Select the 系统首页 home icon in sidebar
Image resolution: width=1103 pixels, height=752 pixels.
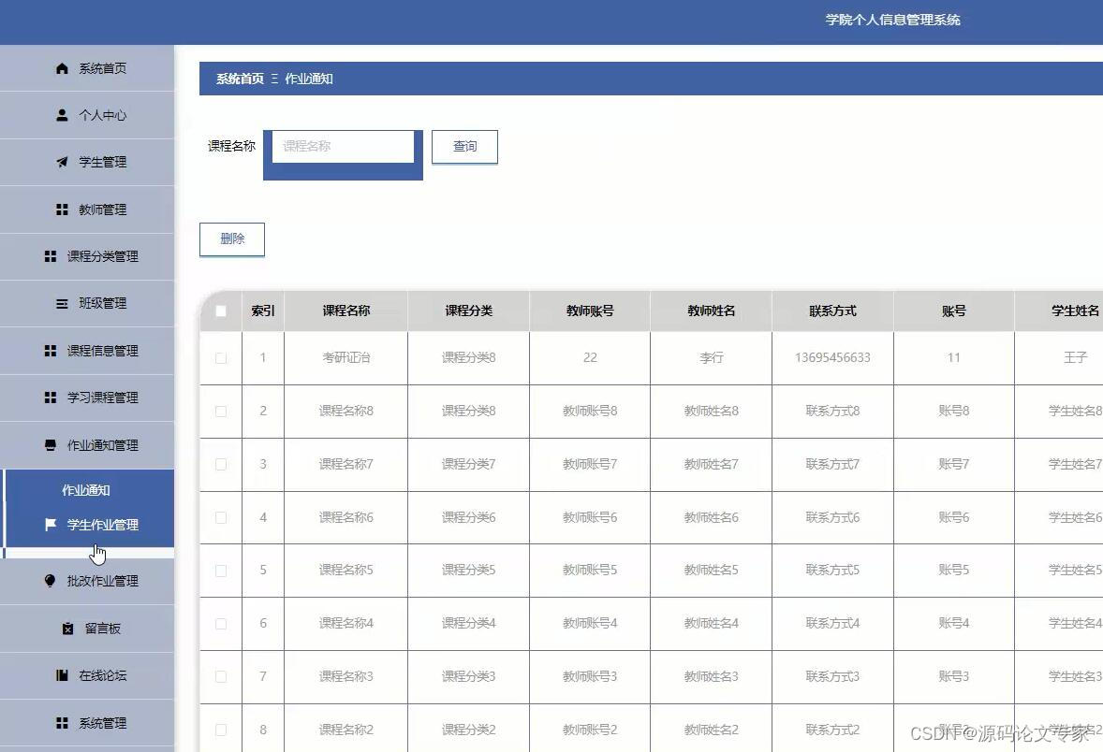[61, 67]
